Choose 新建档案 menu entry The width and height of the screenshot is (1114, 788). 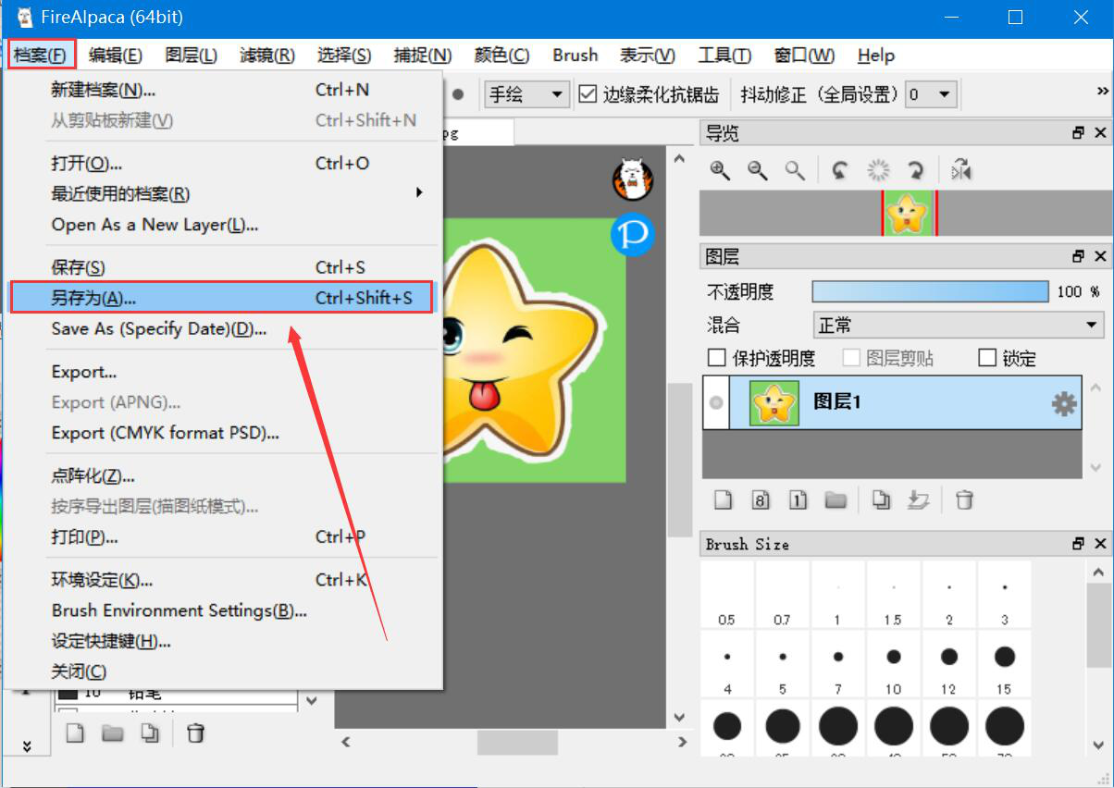223,90
